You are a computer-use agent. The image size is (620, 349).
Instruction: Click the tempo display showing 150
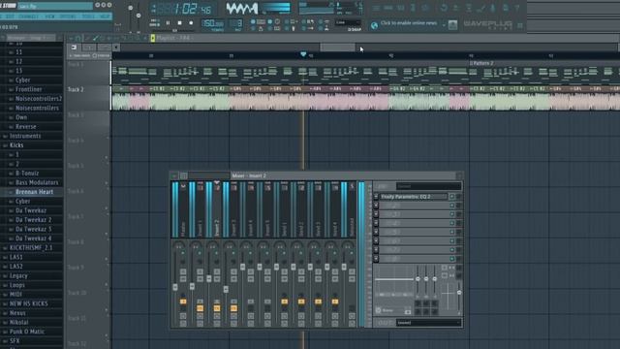pyautogui.click(x=213, y=24)
